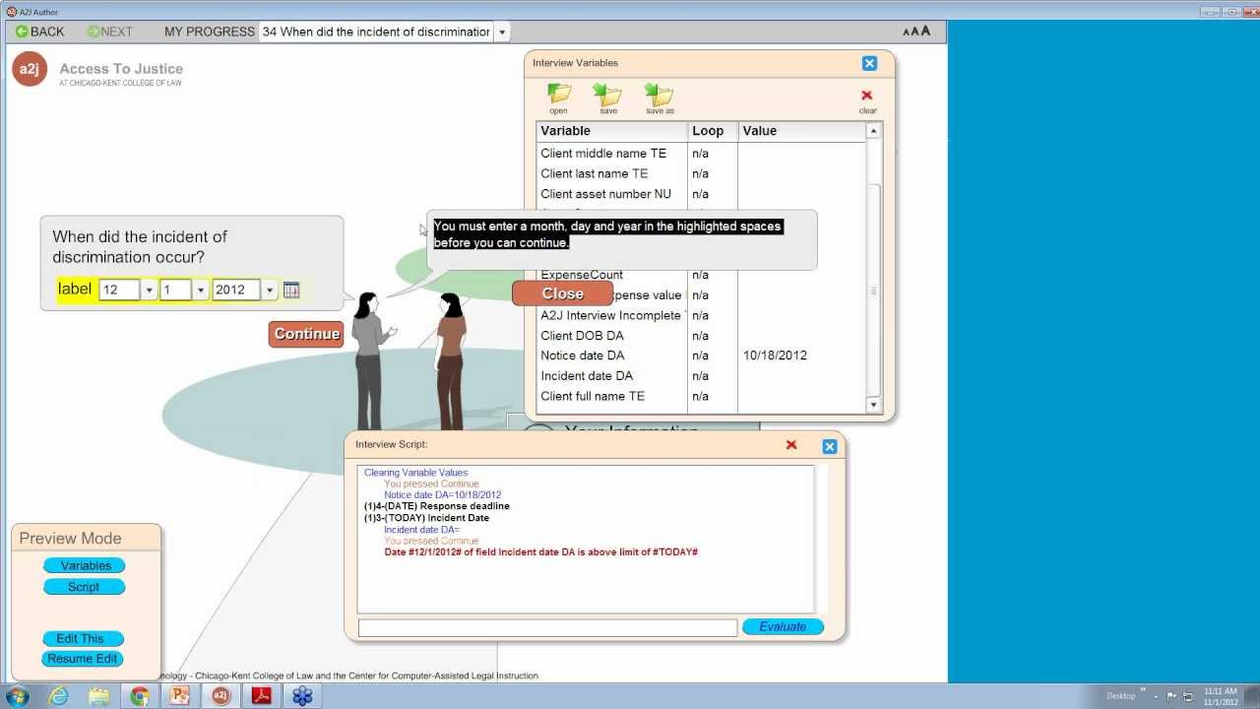Click the A2J Author taskbar icon
The image size is (1260, 709).
(220, 696)
